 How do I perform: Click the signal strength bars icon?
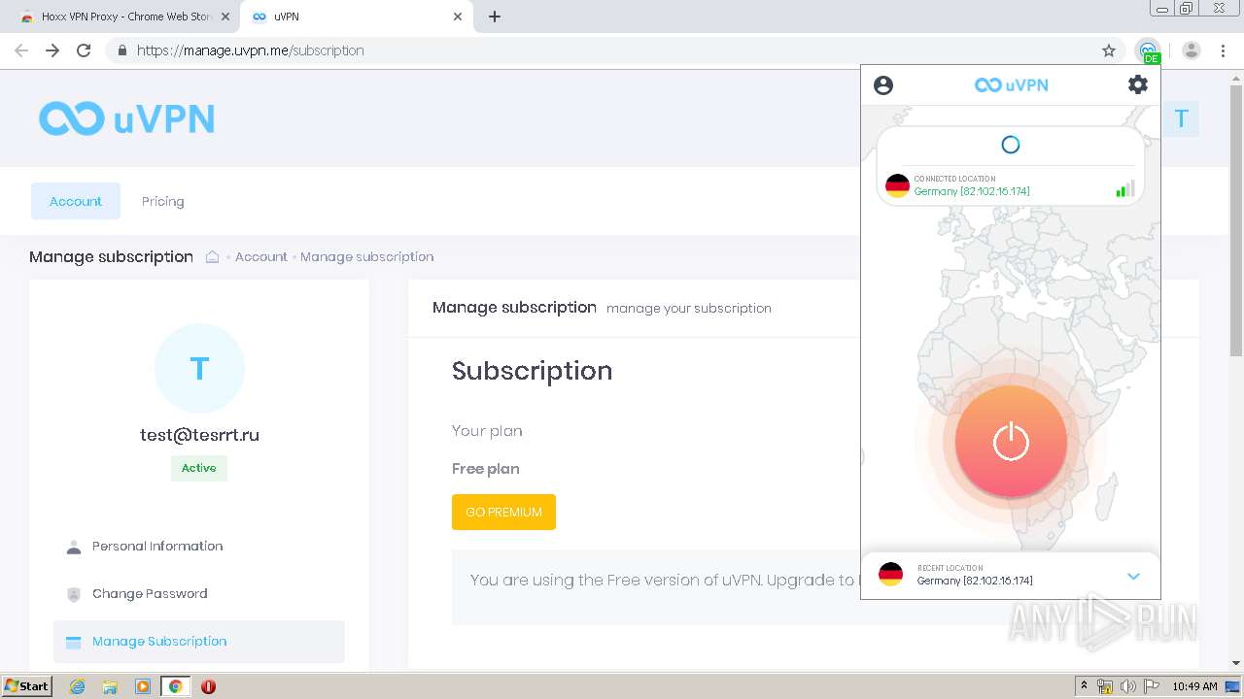(x=1125, y=188)
